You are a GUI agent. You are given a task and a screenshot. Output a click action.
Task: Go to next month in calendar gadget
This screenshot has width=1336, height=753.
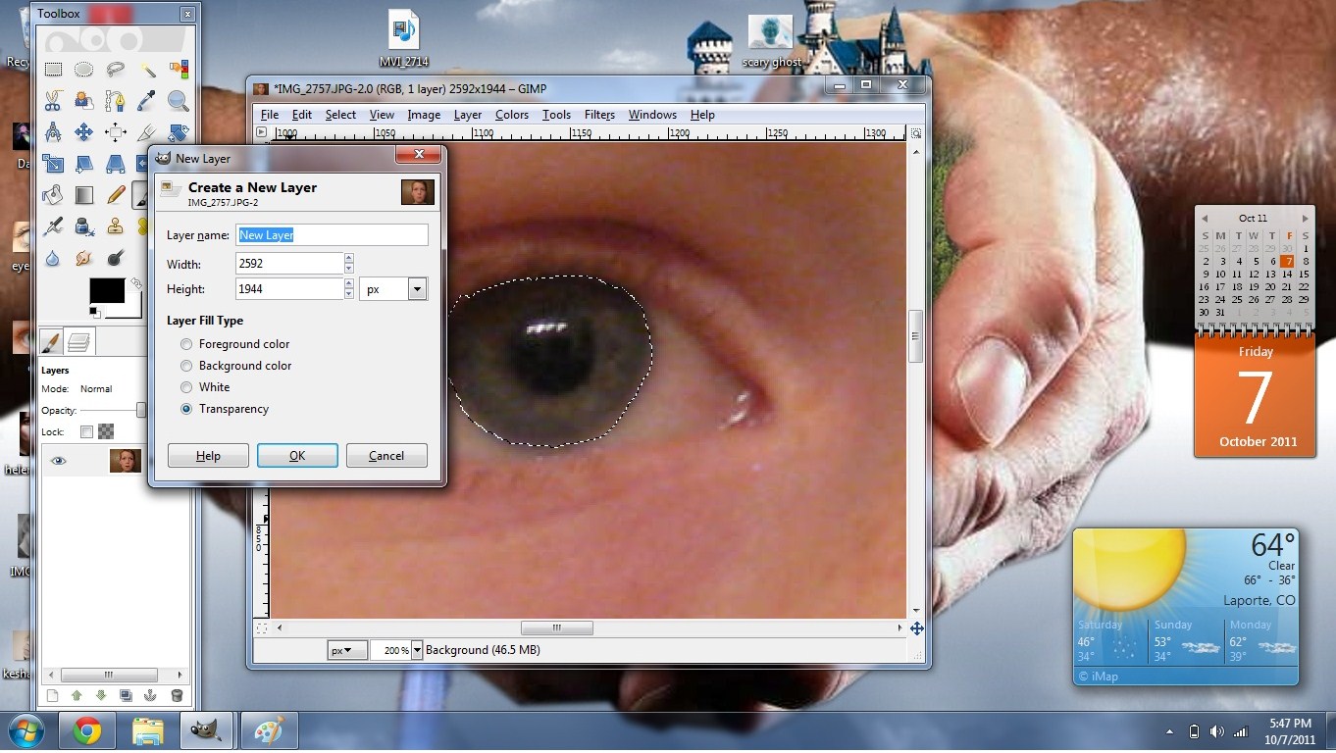tap(1305, 218)
